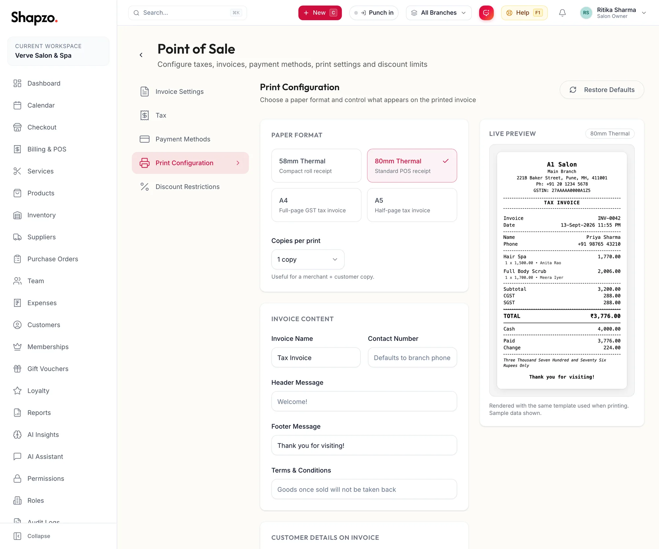The height and width of the screenshot is (549, 659).
Task: Open the Copies per print dropdown
Action: [x=308, y=260]
